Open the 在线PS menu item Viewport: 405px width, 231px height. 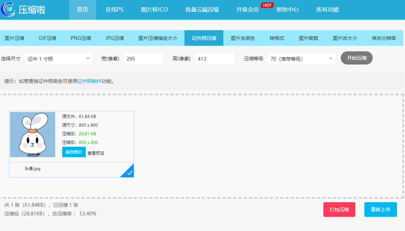(114, 10)
